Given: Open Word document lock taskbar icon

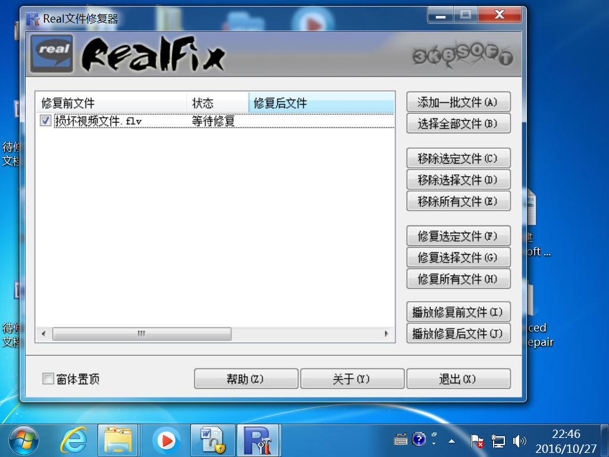Looking at the screenshot, I should point(212,441).
